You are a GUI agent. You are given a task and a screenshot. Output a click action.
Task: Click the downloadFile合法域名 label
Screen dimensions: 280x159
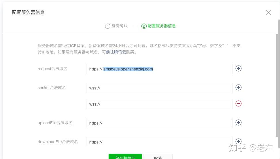(x=58, y=142)
